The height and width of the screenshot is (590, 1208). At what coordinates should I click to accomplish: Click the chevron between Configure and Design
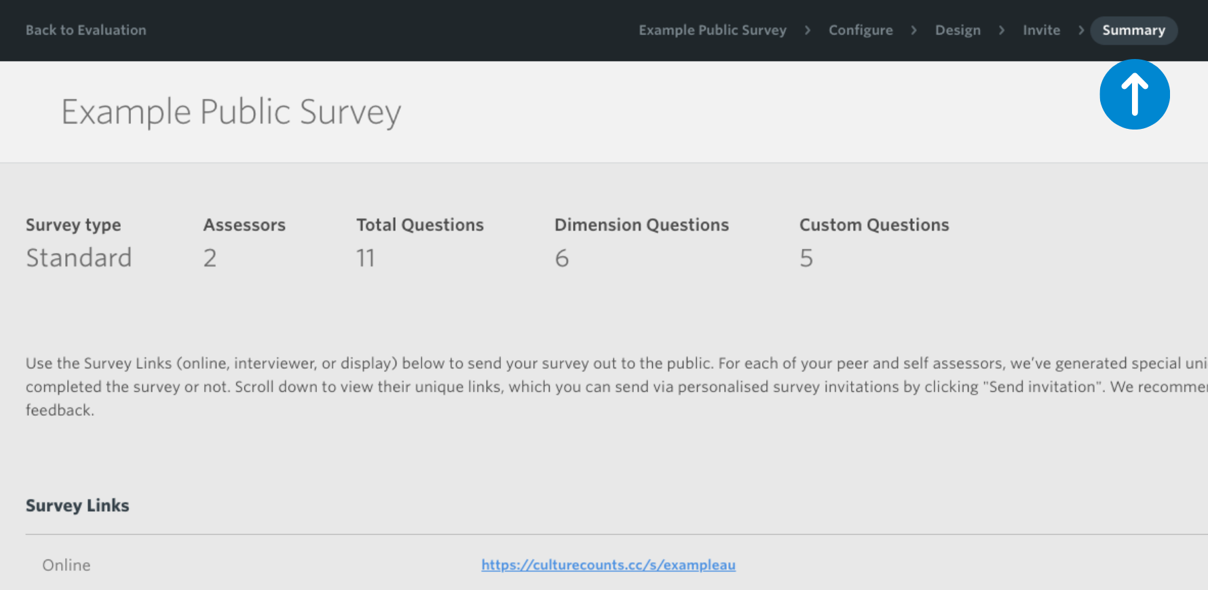[x=913, y=31]
